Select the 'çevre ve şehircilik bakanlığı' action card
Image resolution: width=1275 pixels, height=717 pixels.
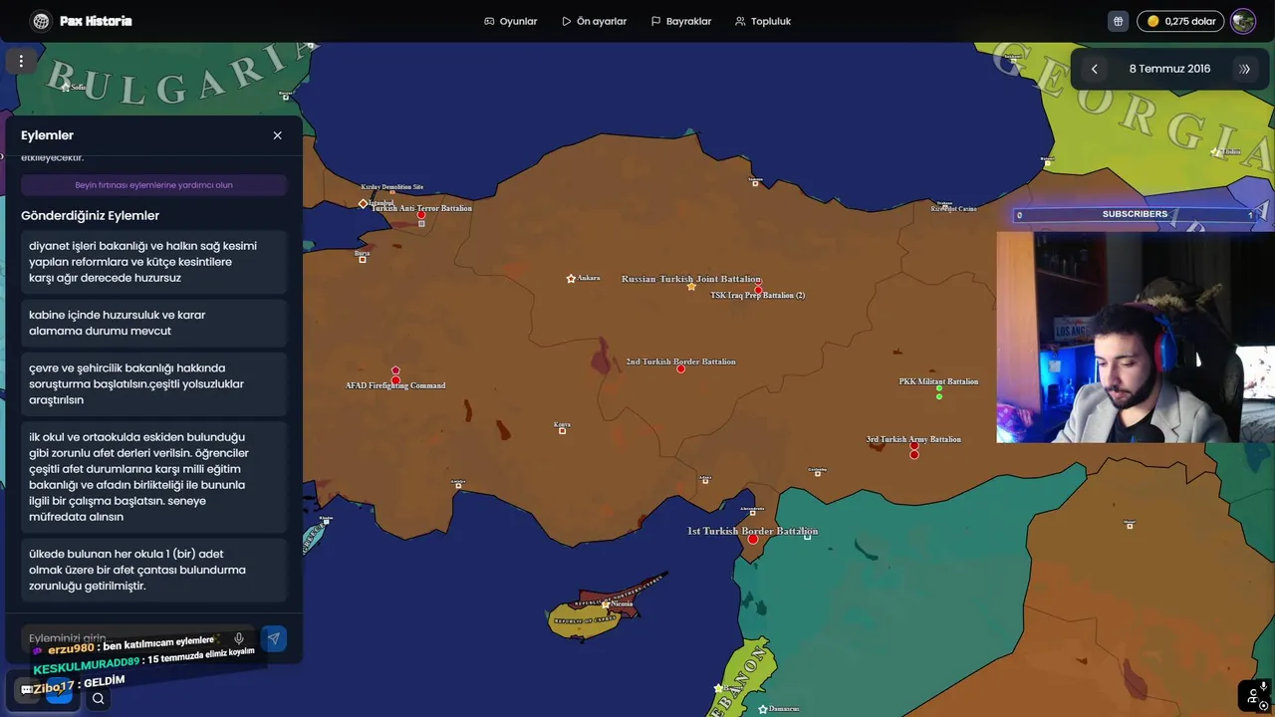click(153, 383)
